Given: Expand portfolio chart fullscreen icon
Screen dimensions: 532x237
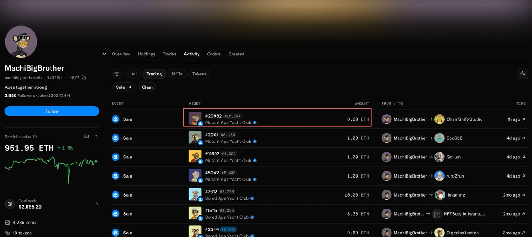Looking at the screenshot, I should tap(95, 137).
